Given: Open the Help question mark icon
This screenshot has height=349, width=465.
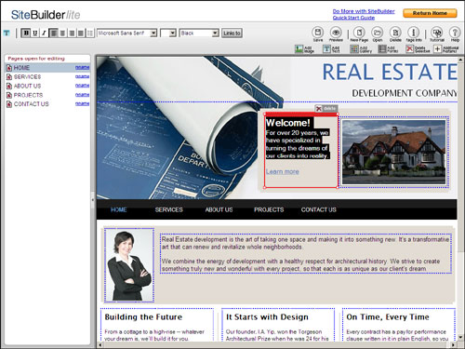Looking at the screenshot, I should (x=455, y=33).
